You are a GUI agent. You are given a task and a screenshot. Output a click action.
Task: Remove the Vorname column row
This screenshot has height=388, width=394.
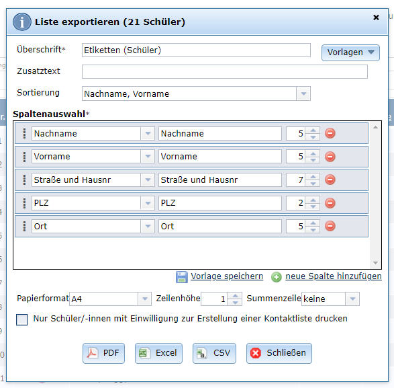click(330, 157)
